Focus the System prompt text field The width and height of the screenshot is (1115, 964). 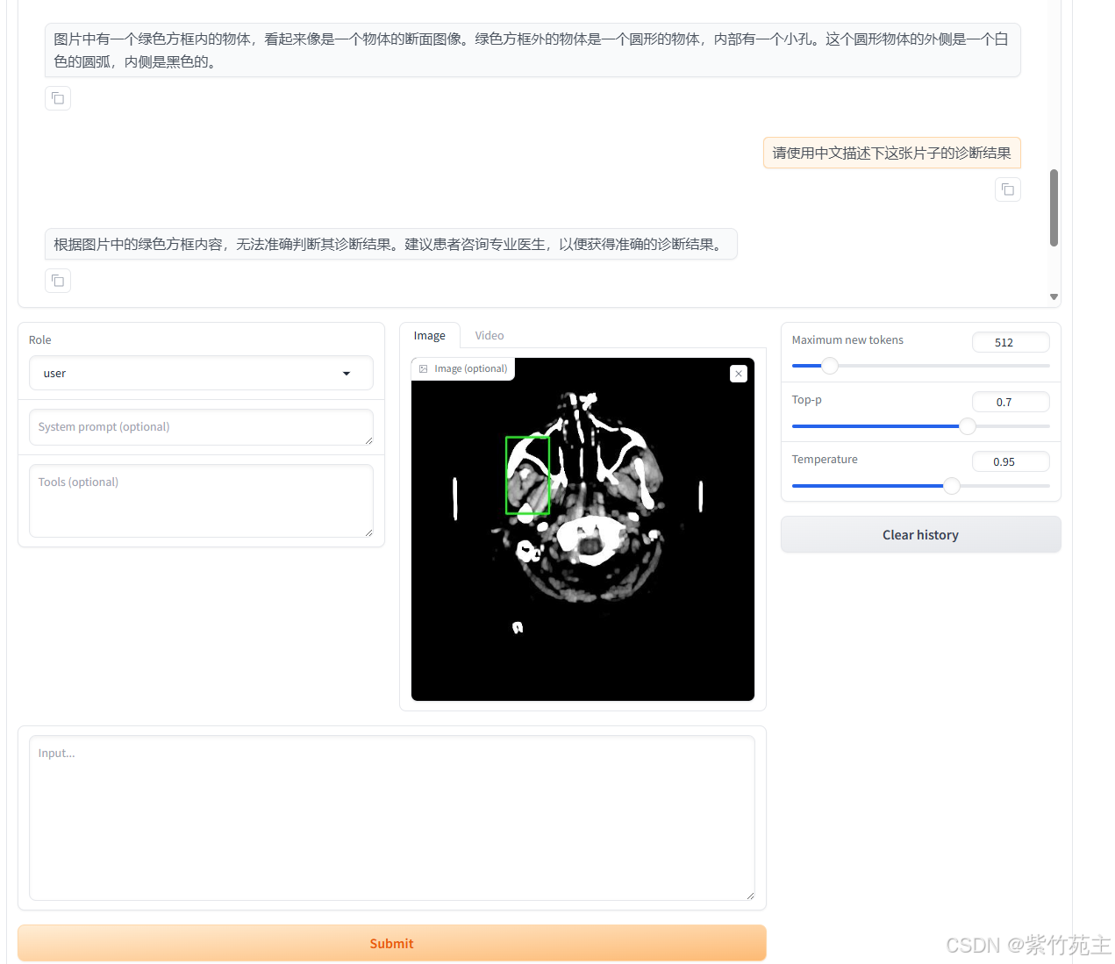pos(201,427)
